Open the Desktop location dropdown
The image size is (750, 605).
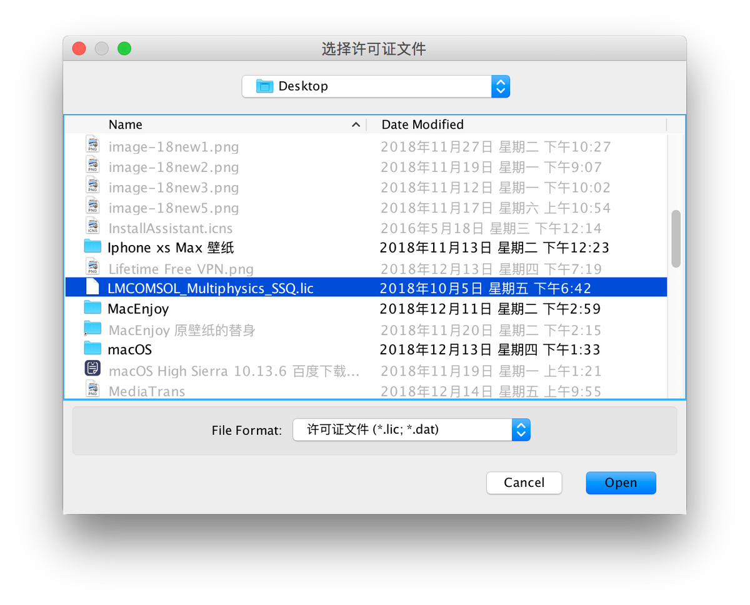tap(376, 86)
